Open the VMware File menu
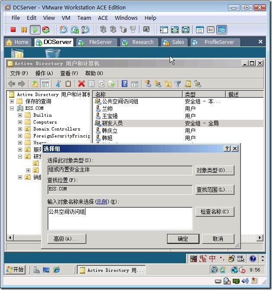The image size is (272, 290). coord(16,18)
